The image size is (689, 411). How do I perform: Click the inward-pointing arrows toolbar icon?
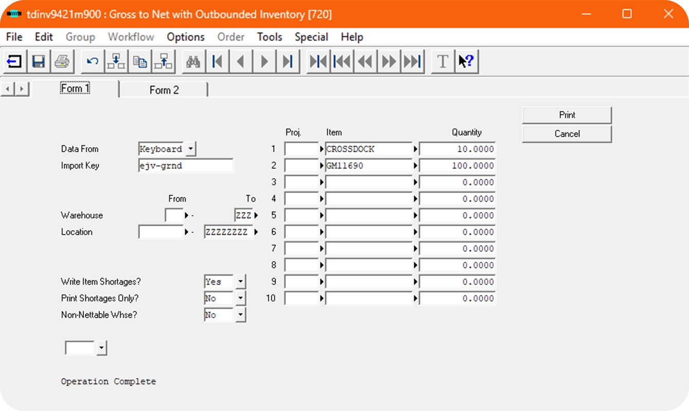tap(318, 62)
